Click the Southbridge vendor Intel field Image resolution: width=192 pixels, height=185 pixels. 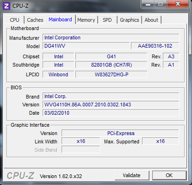[58, 65]
